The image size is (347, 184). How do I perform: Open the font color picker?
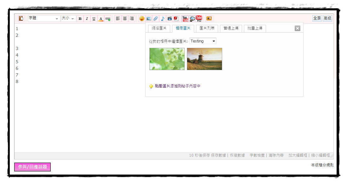[x=101, y=19]
